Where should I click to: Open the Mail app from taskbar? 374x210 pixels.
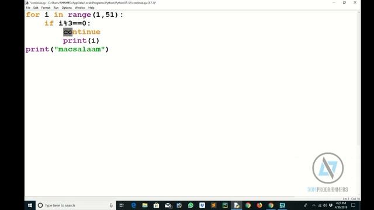[x=168, y=205]
